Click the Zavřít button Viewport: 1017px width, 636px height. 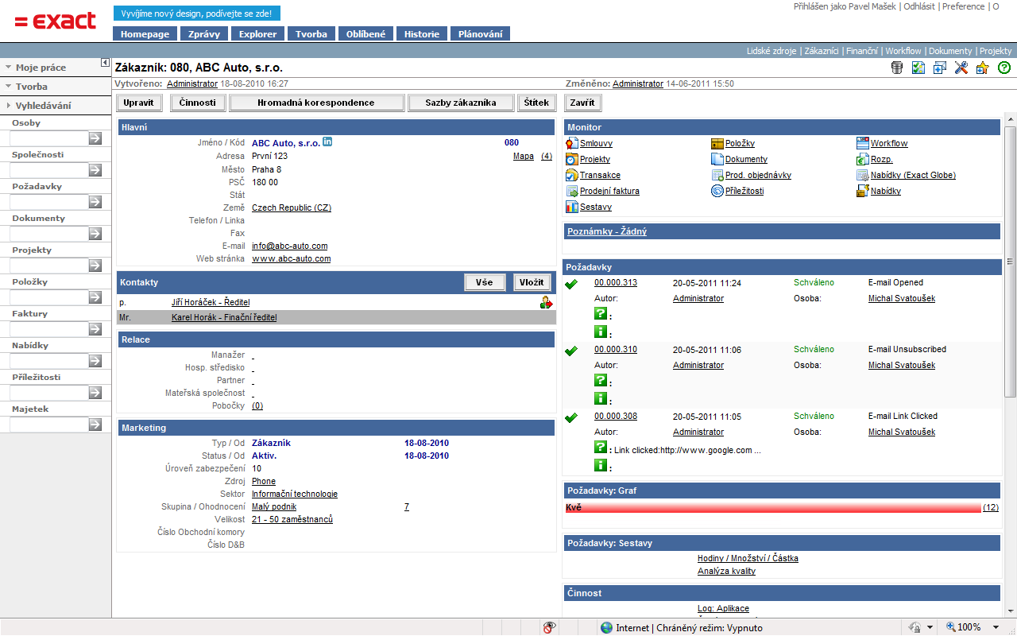(x=582, y=103)
